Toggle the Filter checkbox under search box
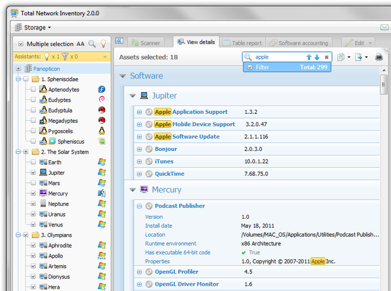 [250, 67]
